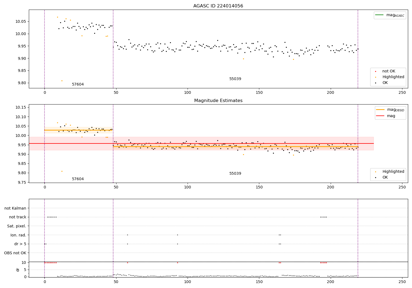Click the 55039 label in the top plot
The width and height of the screenshot is (412, 288).
click(235, 79)
